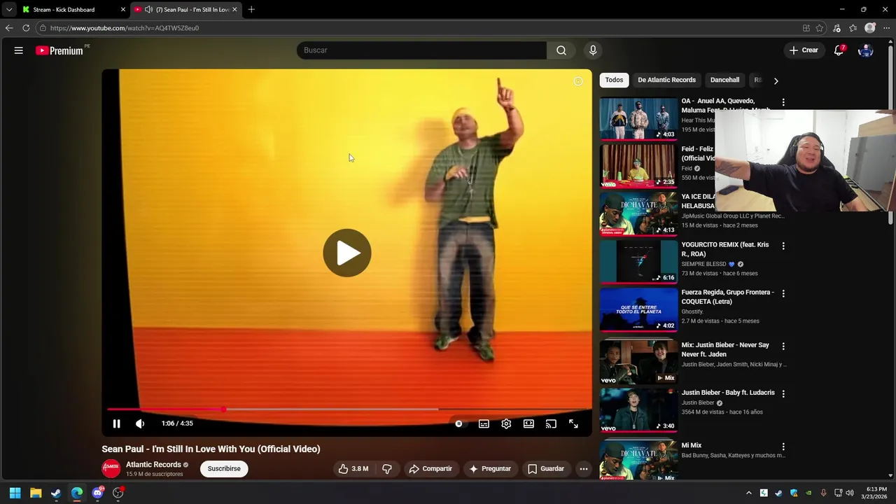The image size is (896, 504).
Task: Open a new browser tab with plus
Action: point(251,10)
